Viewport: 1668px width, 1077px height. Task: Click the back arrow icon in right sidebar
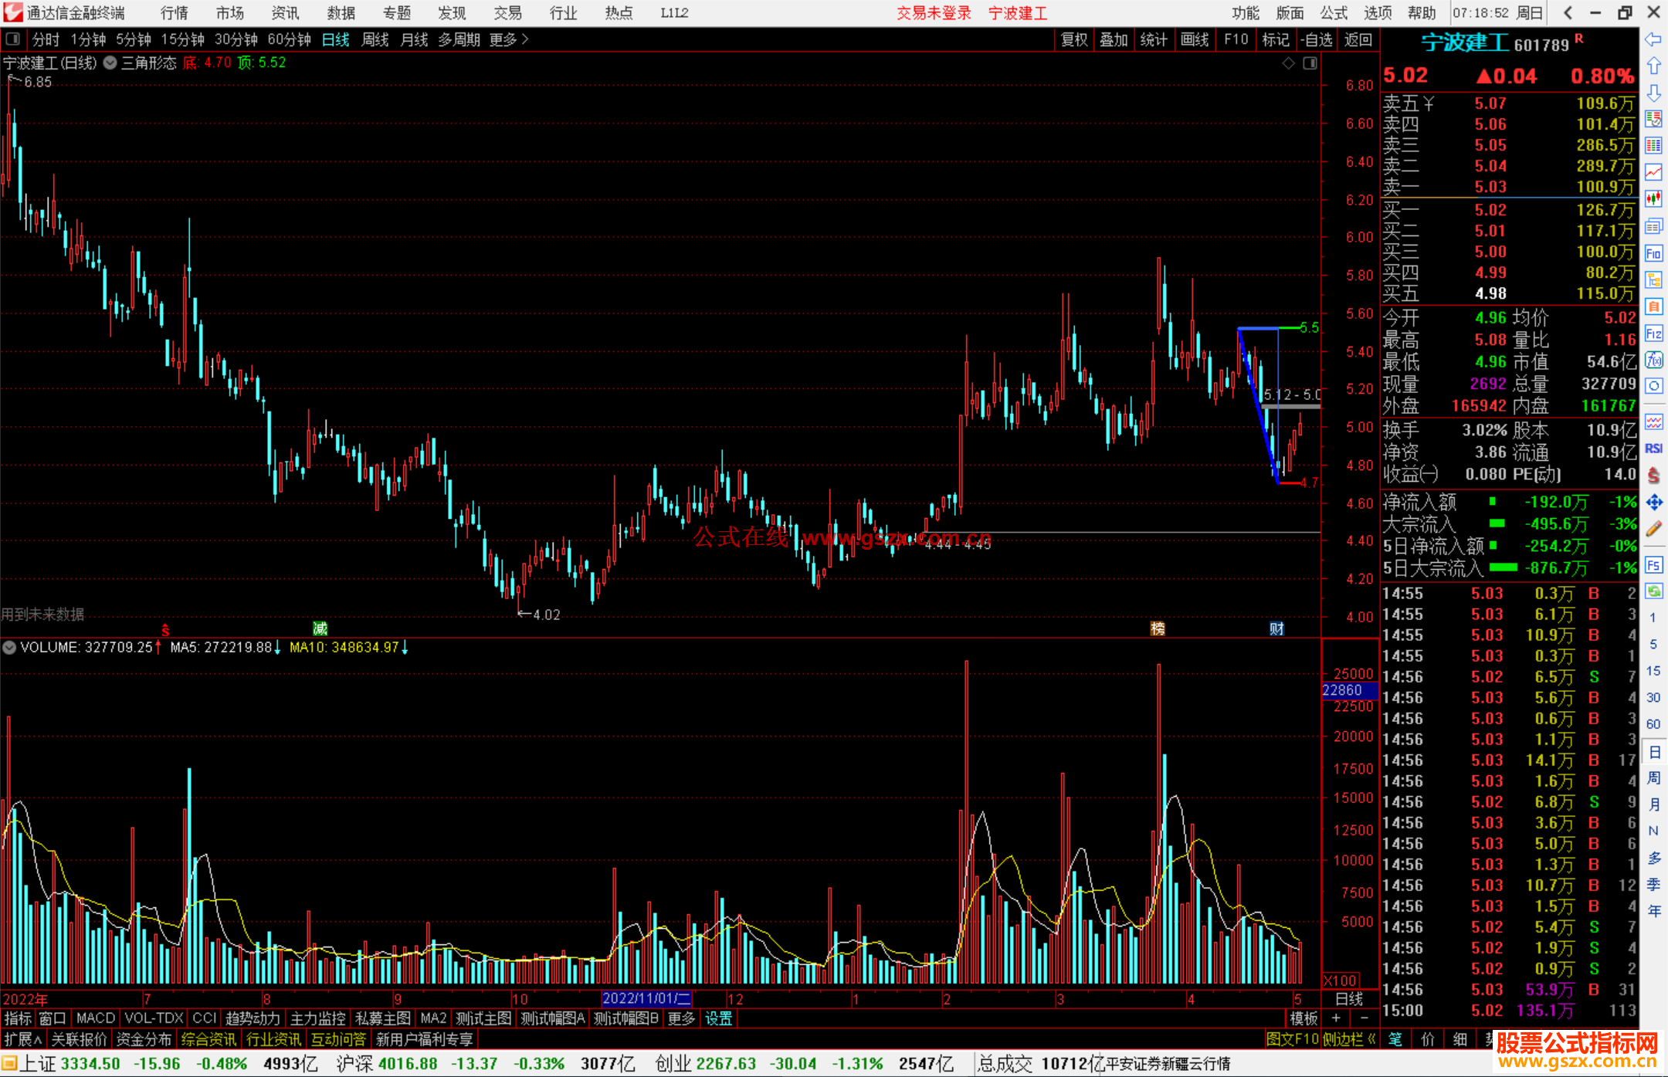point(1653,39)
